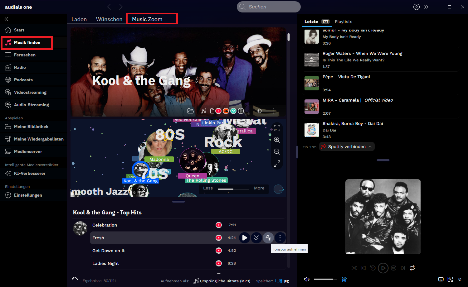This screenshot has width=468, height=287.
Task: Play the song Fresh
Action: [245, 238]
